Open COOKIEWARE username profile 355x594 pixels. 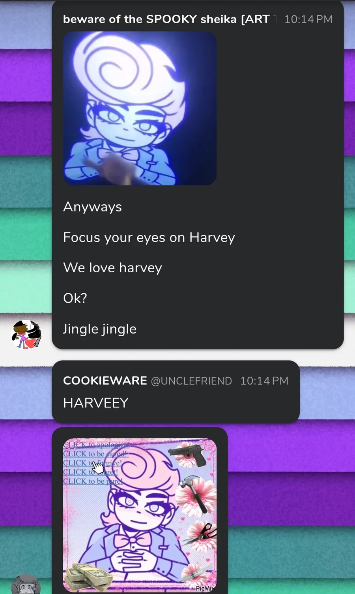(105, 381)
